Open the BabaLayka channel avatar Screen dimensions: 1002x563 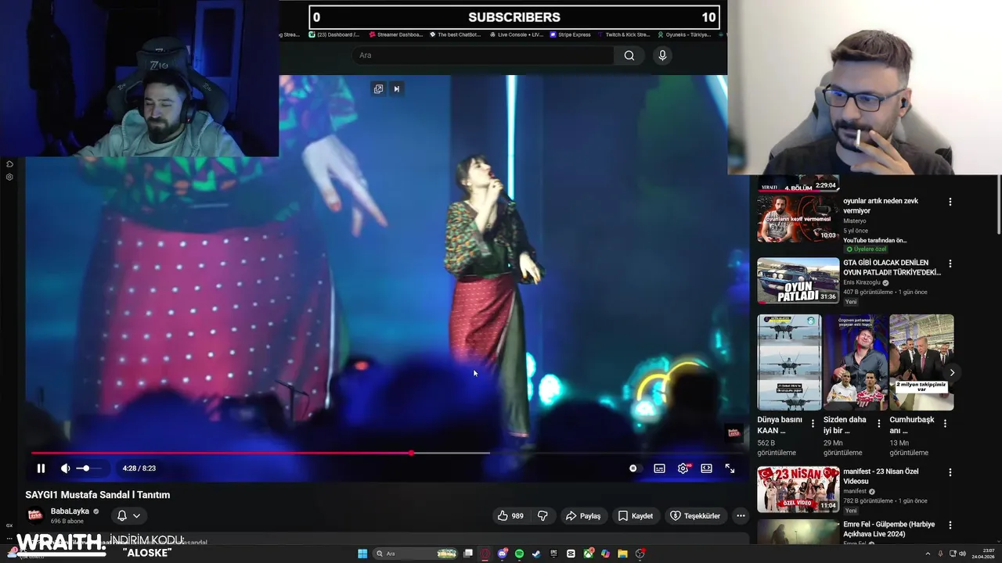click(35, 515)
